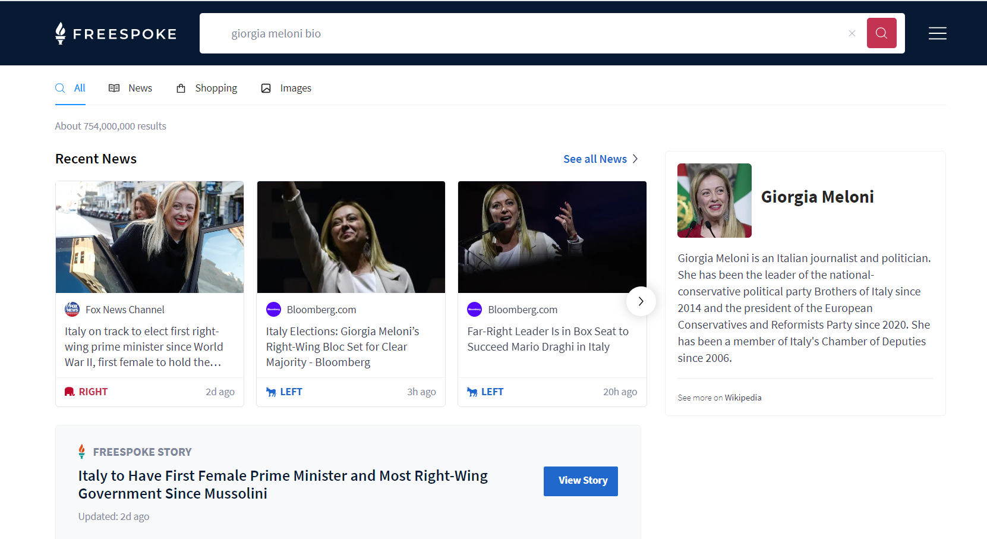Open the Far-Right Leader Box Seat headline

(x=548, y=339)
